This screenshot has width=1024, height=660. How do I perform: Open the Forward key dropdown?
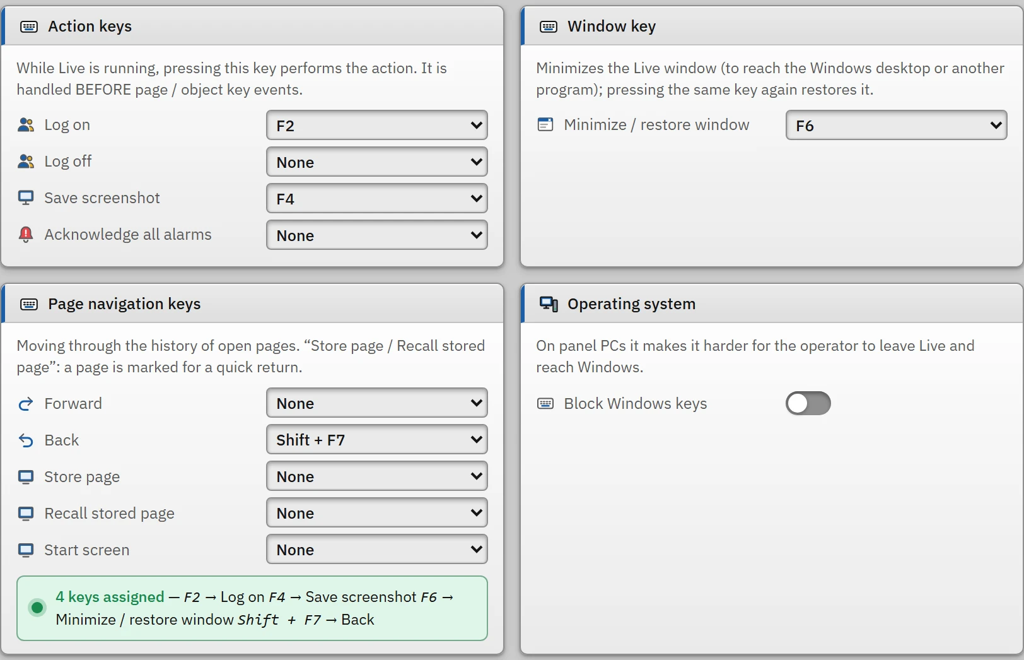point(377,403)
